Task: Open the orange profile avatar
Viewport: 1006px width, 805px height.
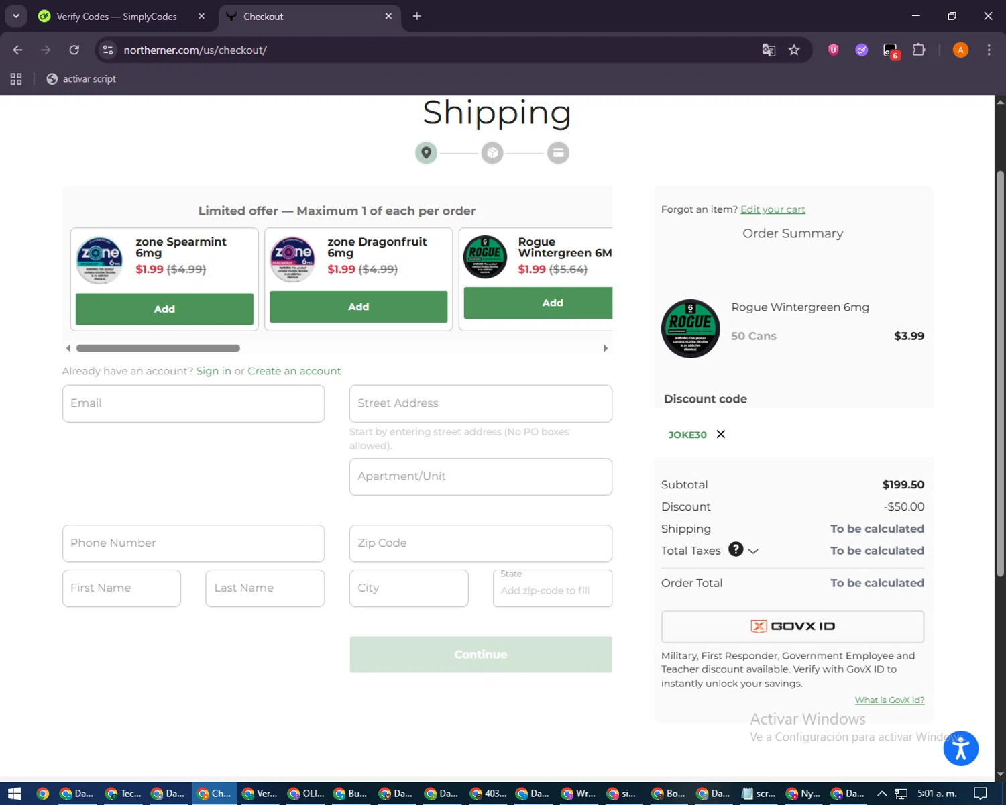Action: 960,50
